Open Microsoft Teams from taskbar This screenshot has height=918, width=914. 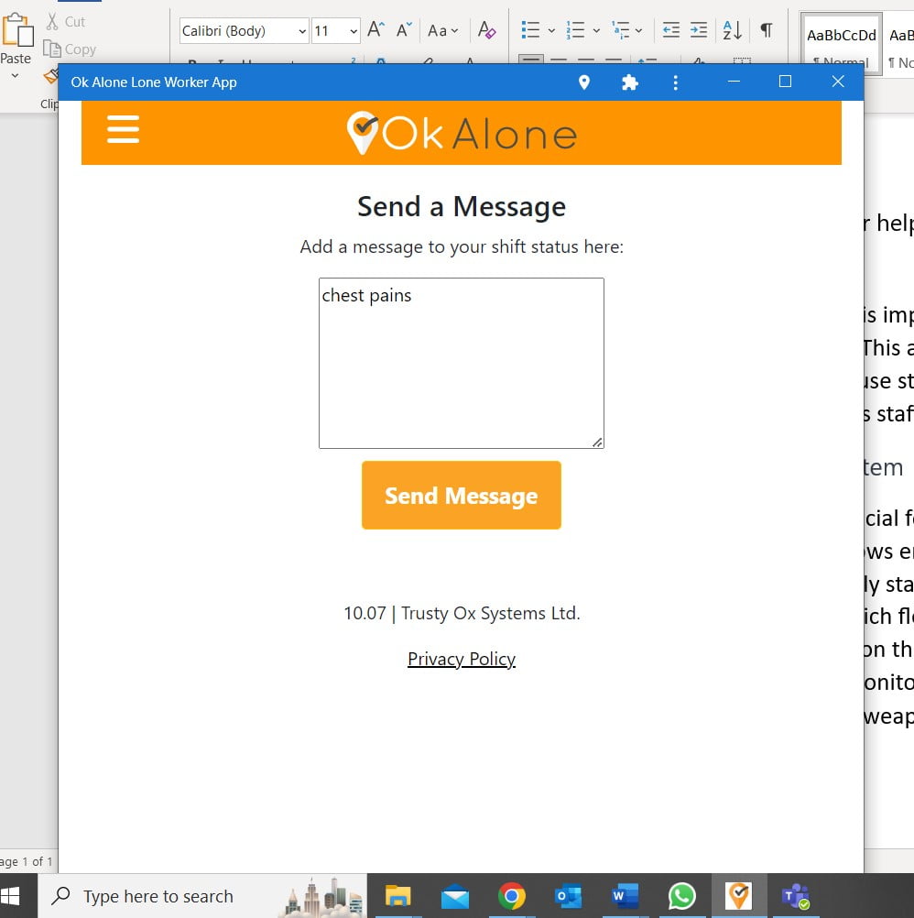tap(796, 896)
